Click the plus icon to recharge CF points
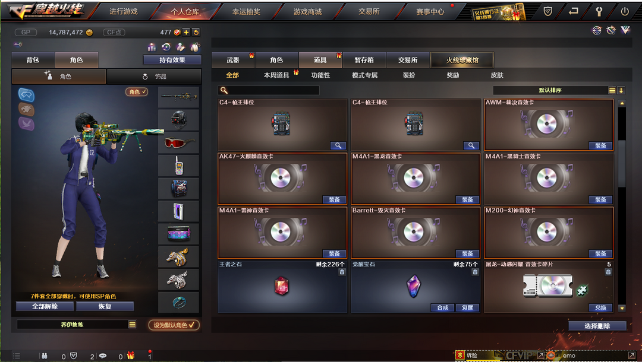 tap(186, 32)
